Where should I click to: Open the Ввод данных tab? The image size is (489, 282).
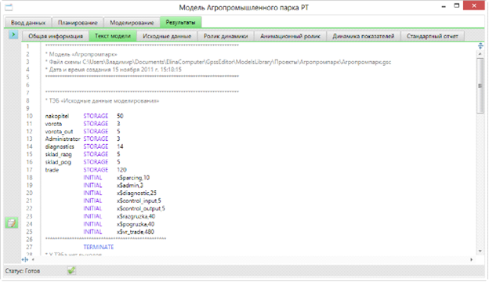28,23
